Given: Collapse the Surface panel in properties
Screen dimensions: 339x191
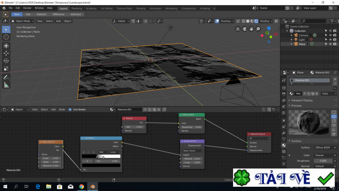Looking at the screenshot, I should coord(289,141).
